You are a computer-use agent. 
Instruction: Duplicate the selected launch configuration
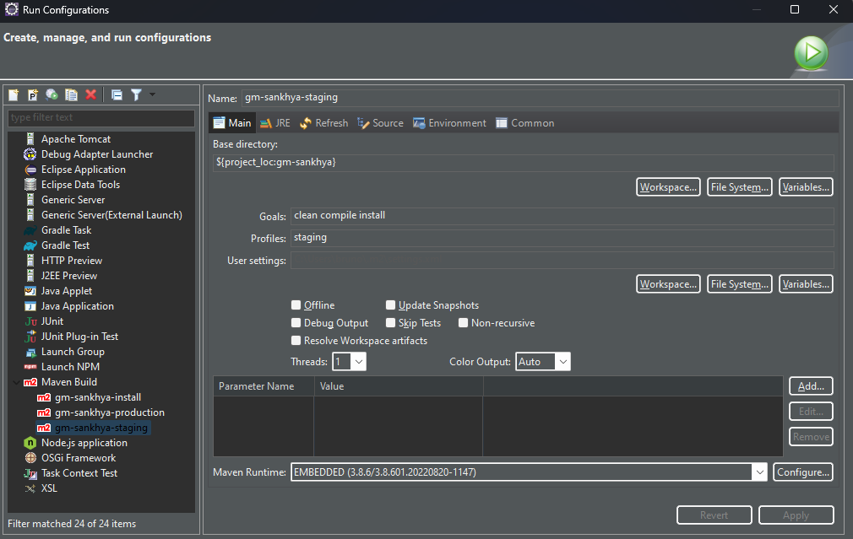(x=71, y=95)
